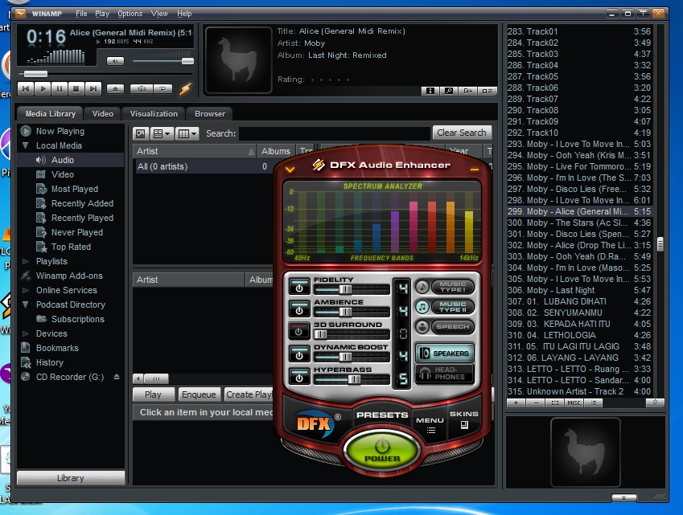Select Now Playing in the library tree
The width and height of the screenshot is (683, 515).
click(x=60, y=131)
